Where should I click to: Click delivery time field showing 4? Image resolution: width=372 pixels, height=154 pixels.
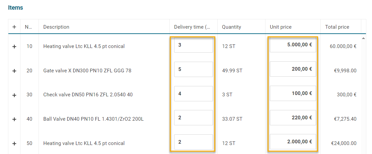pyautogui.click(x=193, y=94)
